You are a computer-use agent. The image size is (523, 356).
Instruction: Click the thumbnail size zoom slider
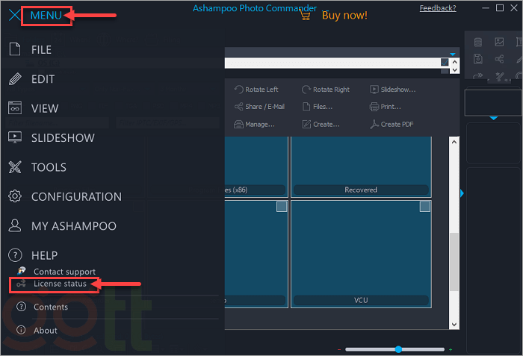(398, 349)
